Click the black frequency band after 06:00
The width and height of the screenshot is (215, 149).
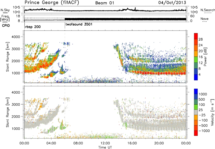[x=125, y=19]
